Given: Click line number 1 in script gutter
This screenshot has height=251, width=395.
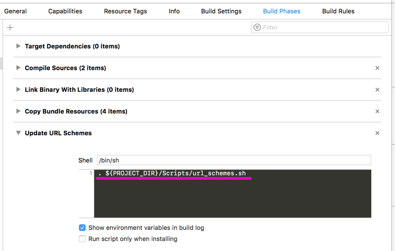Looking at the screenshot, I should coord(91,173).
